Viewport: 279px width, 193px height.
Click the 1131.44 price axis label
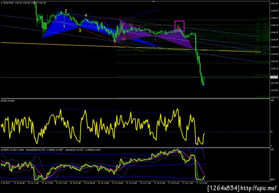tap(274, 83)
